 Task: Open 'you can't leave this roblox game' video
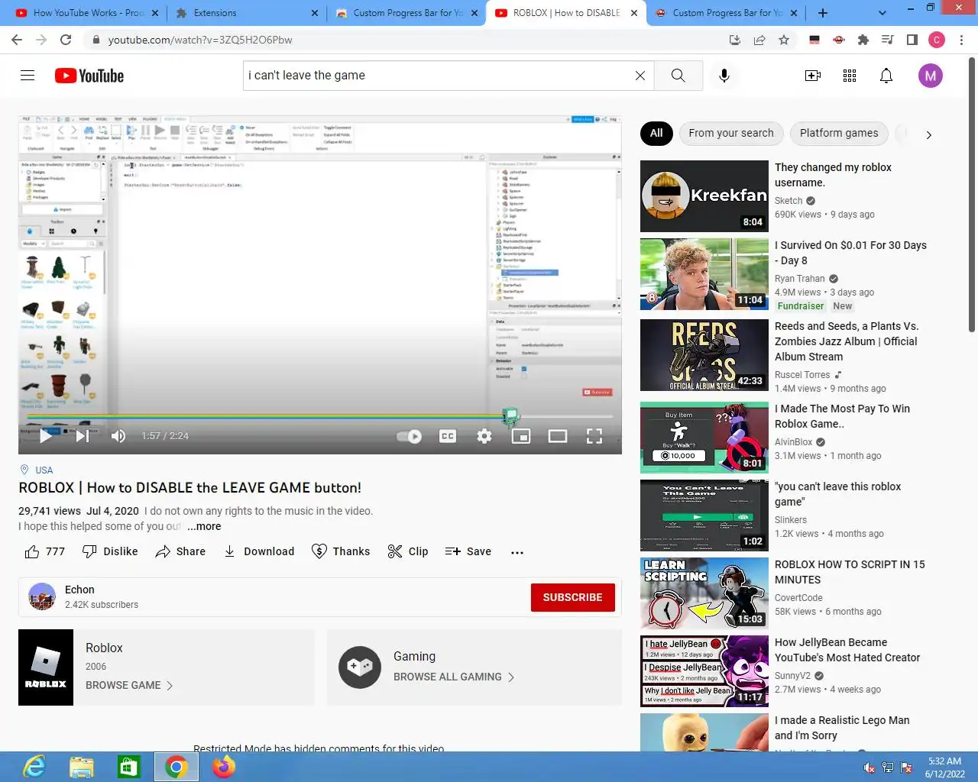point(704,515)
